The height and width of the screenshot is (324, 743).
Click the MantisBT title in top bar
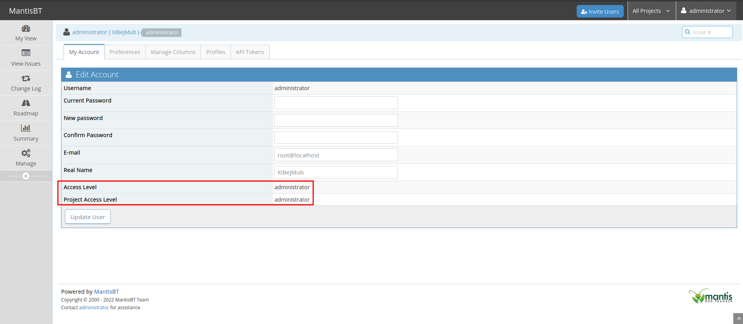26,11
